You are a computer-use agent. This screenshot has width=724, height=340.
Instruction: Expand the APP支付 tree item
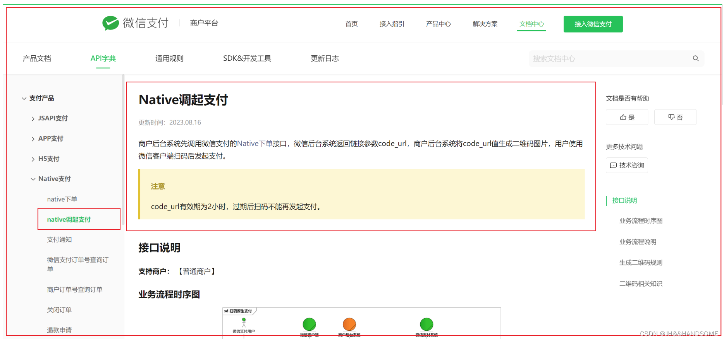click(x=33, y=139)
